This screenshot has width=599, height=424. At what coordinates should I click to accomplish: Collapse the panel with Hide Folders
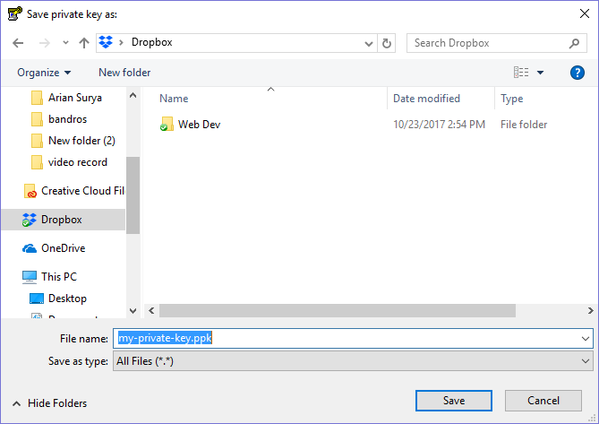click(x=50, y=403)
